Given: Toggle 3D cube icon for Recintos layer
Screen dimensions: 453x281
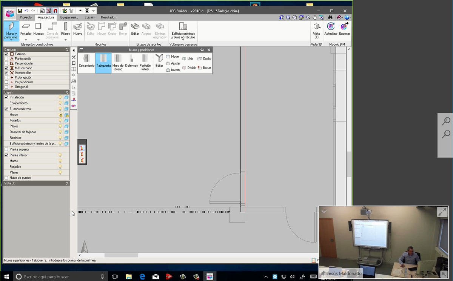Looking at the screenshot, I should coord(66,138).
